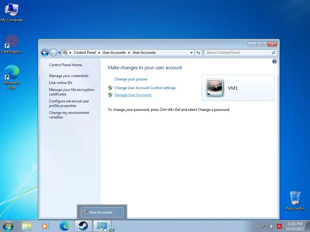Click Change your picture link
This screenshot has height=232, width=310.
131,79
